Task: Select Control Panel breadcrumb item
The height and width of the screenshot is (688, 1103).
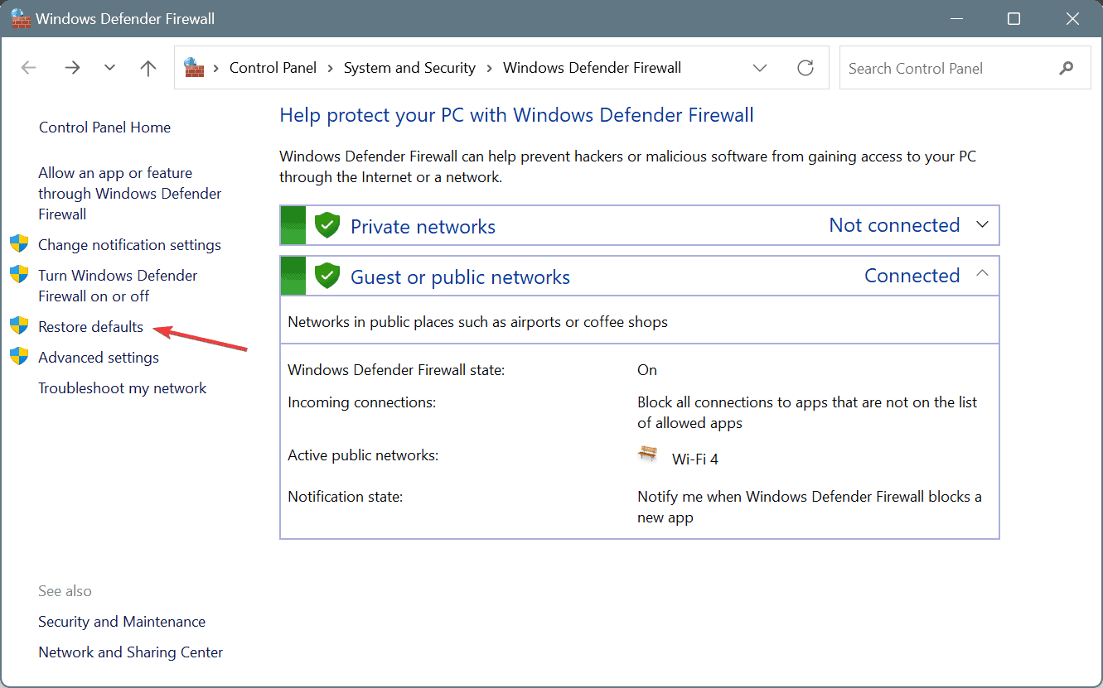Action: [273, 68]
